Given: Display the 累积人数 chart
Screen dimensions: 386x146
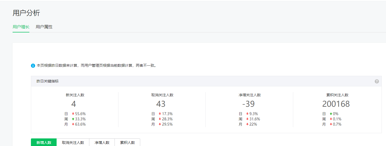Looking at the screenshot, I should click(x=127, y=143).
